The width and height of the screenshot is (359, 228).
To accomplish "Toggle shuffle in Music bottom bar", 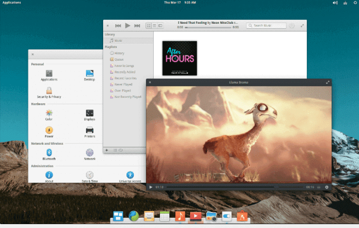I will click(115, 150).
